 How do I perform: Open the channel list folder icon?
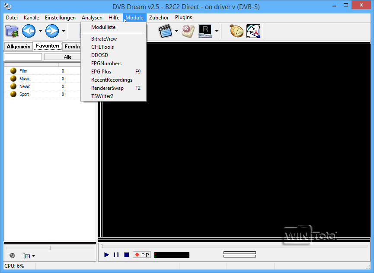click(x=12, y=31)
